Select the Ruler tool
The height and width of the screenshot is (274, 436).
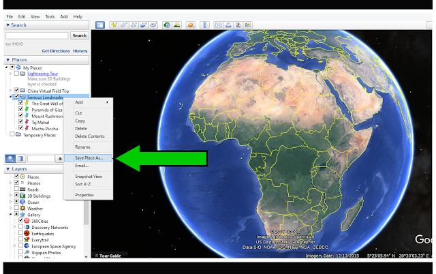coord(204,25)
